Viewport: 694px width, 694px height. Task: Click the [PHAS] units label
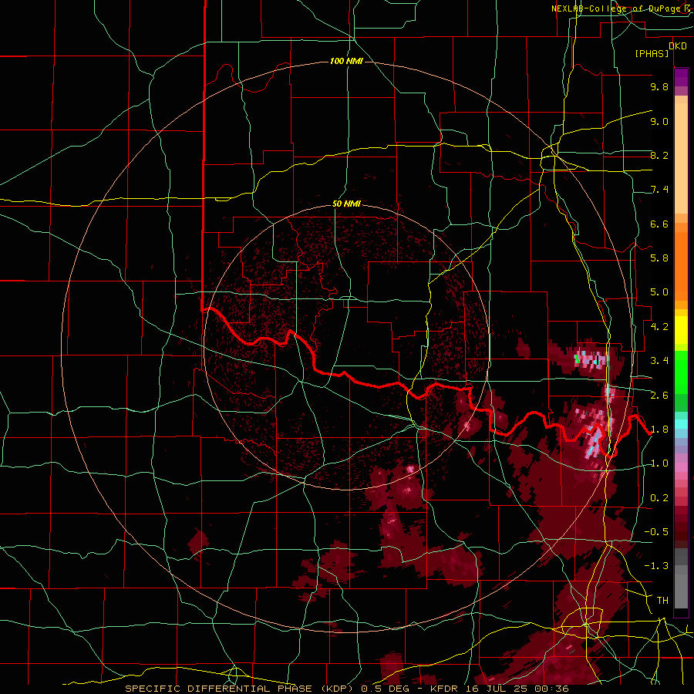652,53
